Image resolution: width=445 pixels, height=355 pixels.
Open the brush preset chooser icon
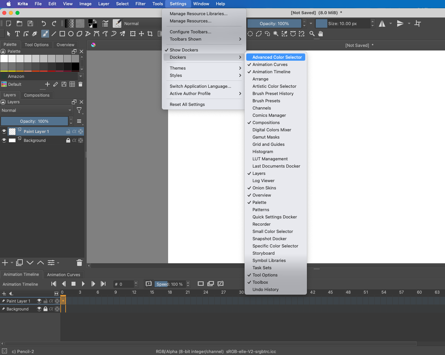117,23
